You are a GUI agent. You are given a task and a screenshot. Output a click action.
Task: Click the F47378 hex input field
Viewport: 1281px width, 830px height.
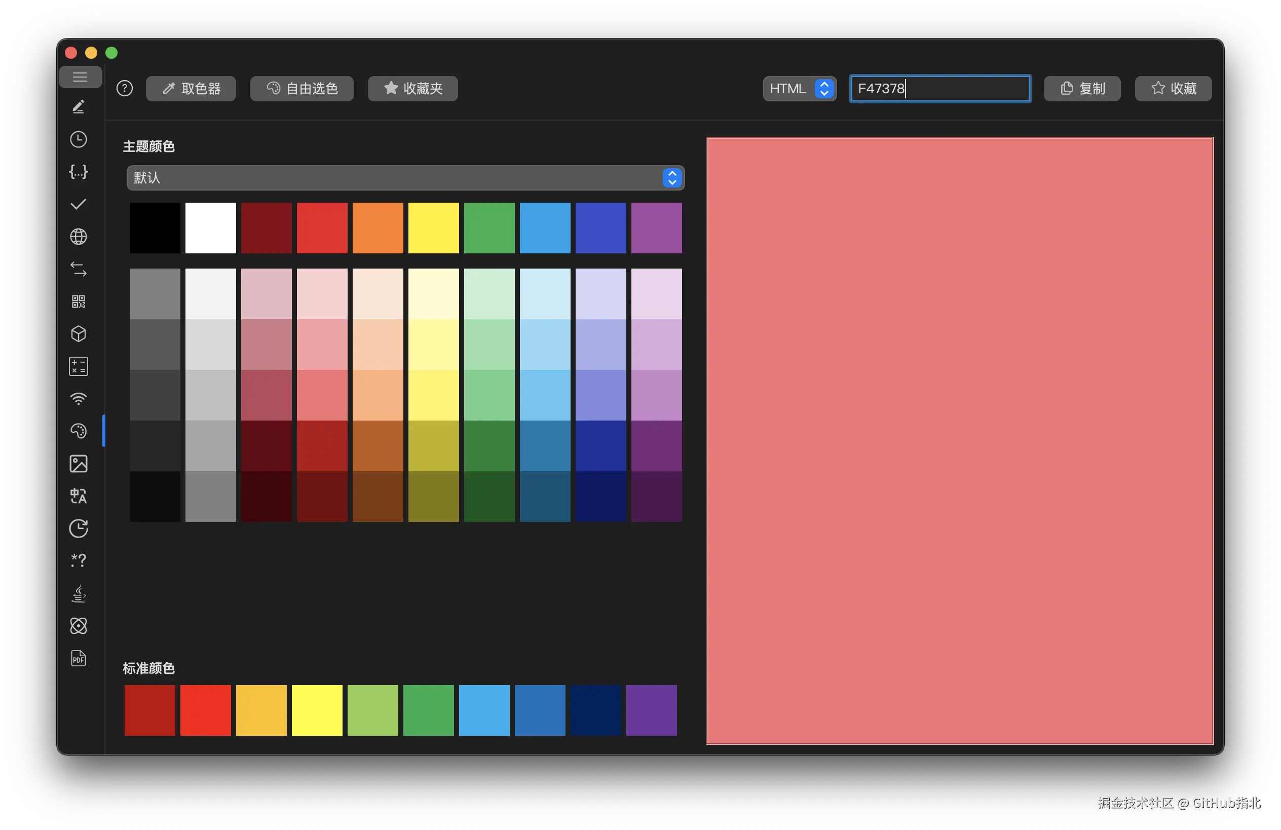[x=940, y=88]
